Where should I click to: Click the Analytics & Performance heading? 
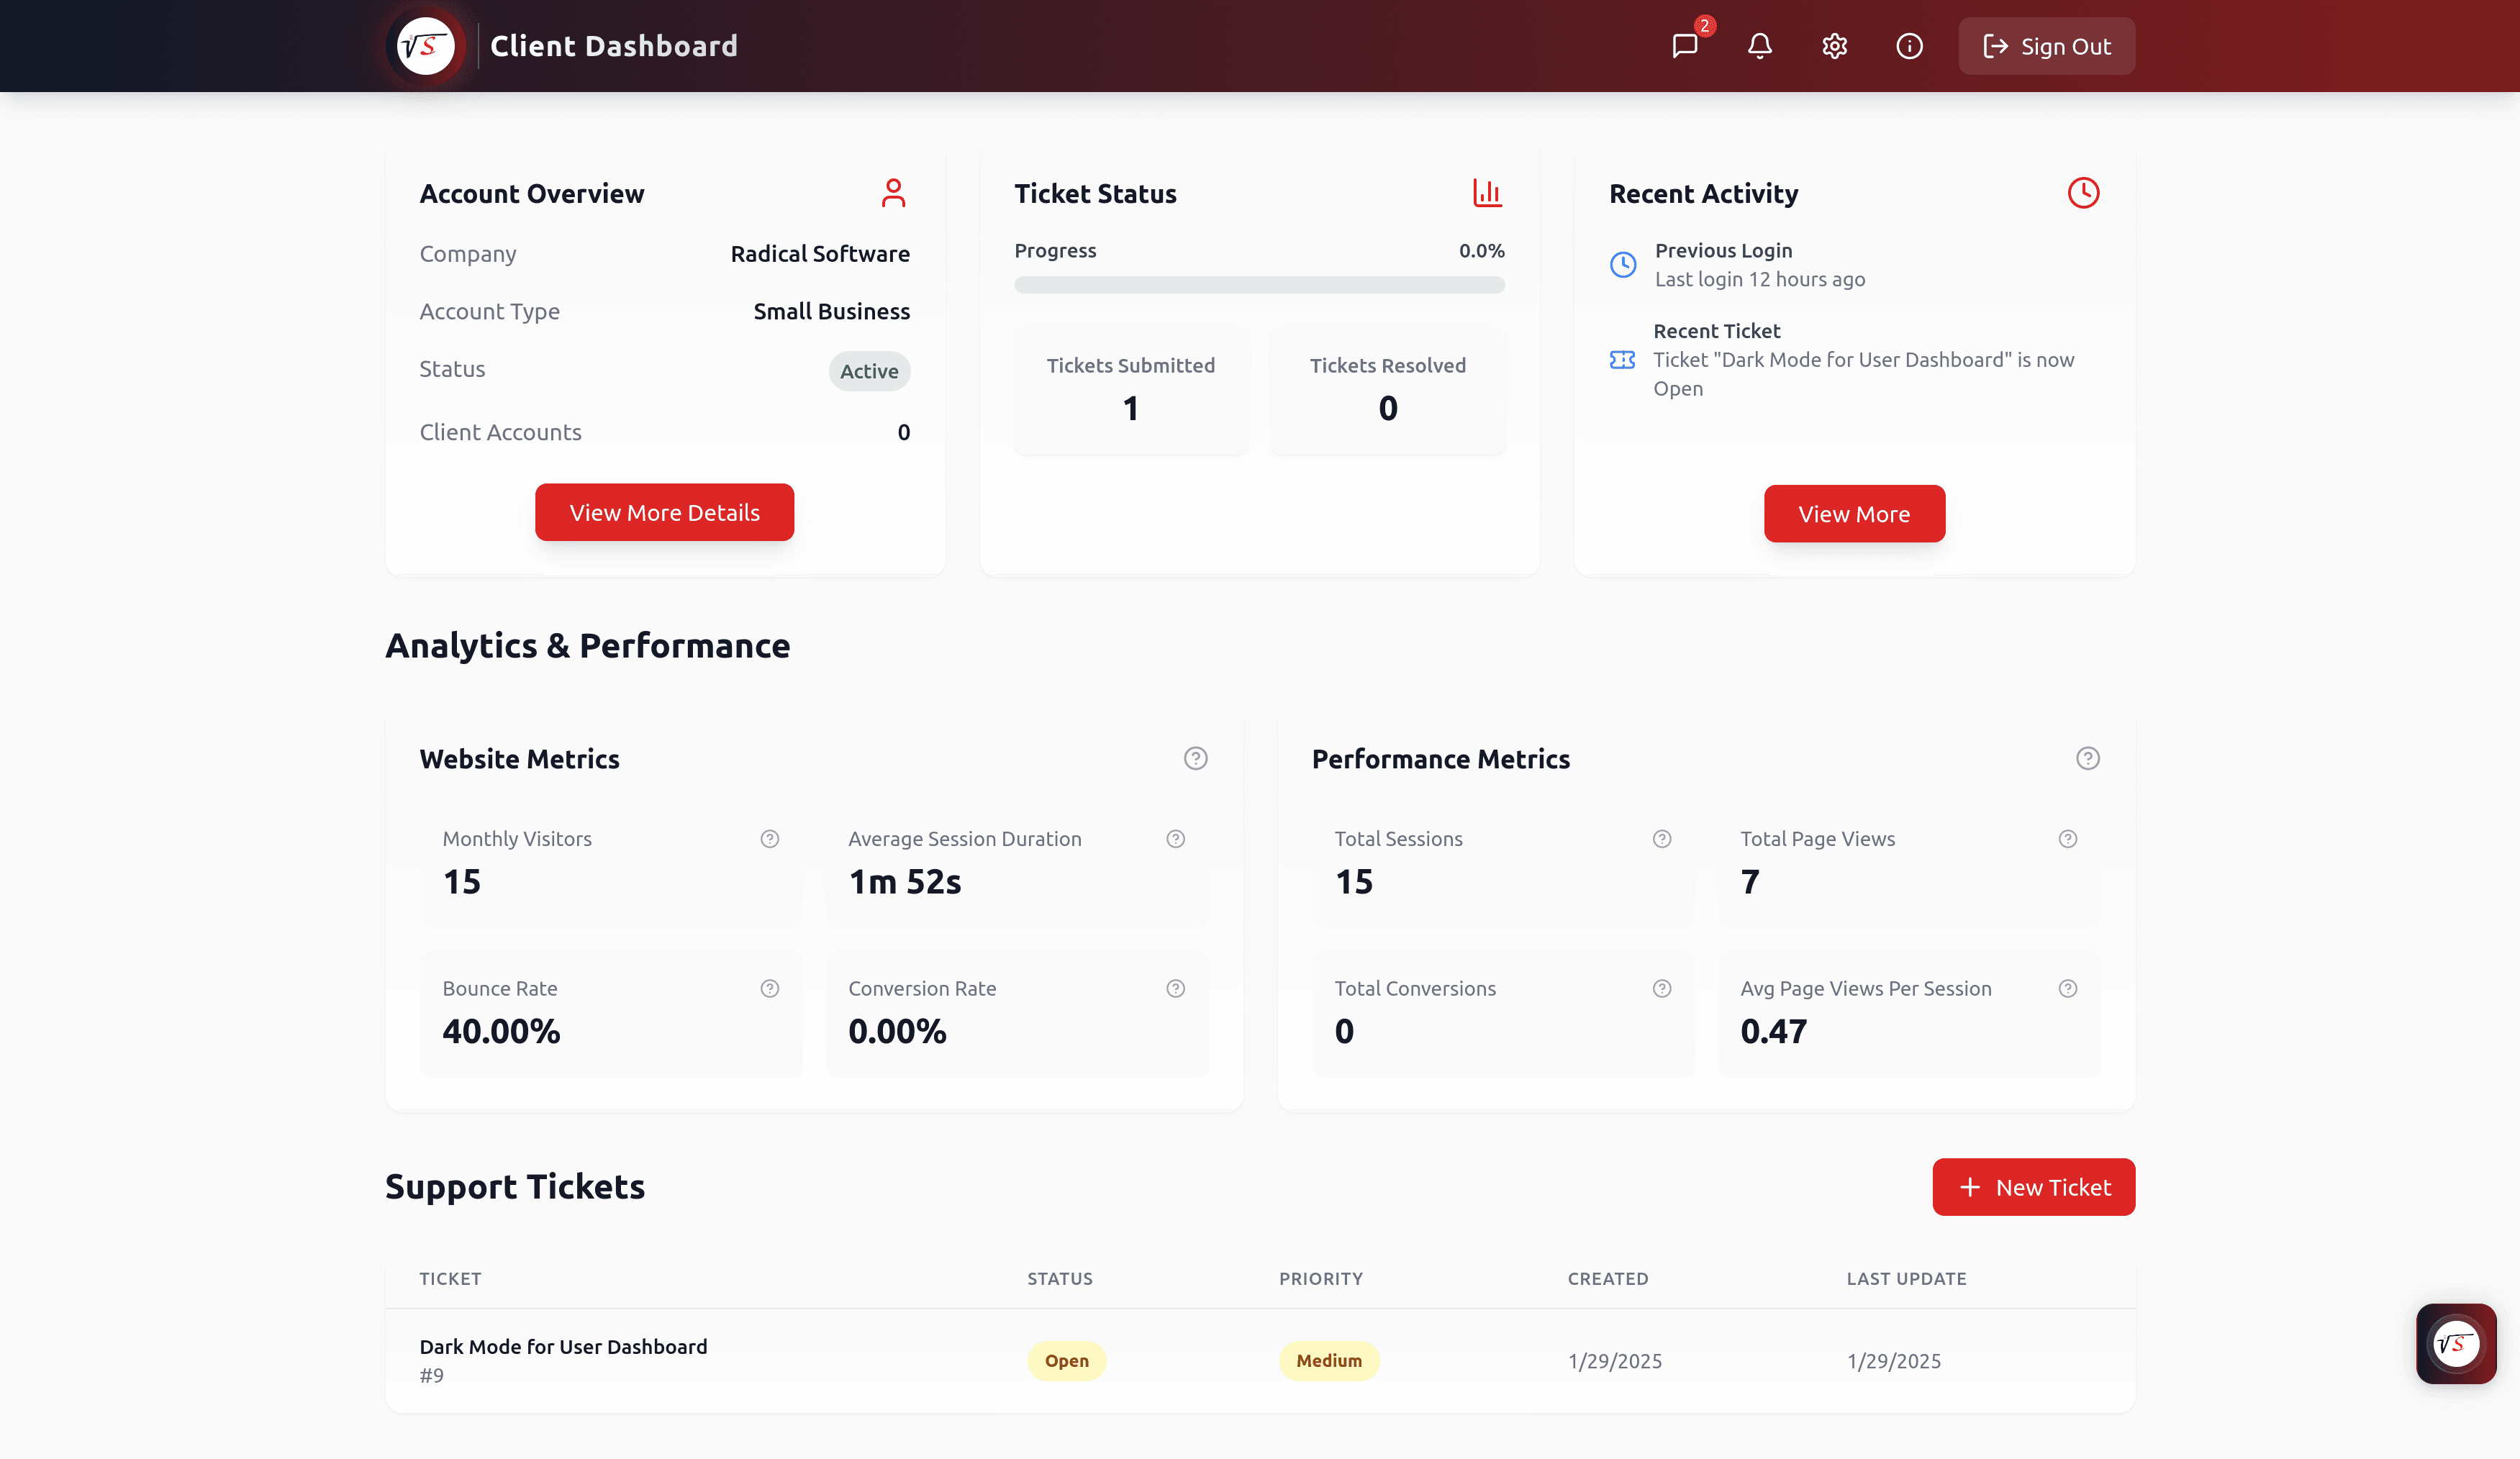pyautogui.click(x=587, y=646)
